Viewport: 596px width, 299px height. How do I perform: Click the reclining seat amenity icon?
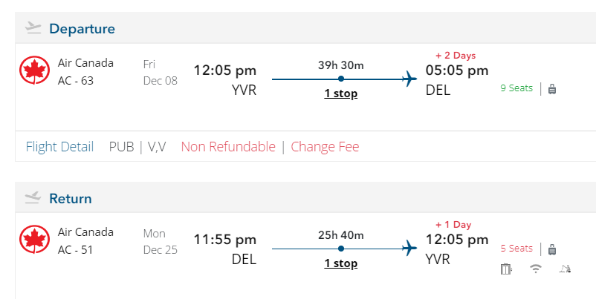tap(564, 269)
